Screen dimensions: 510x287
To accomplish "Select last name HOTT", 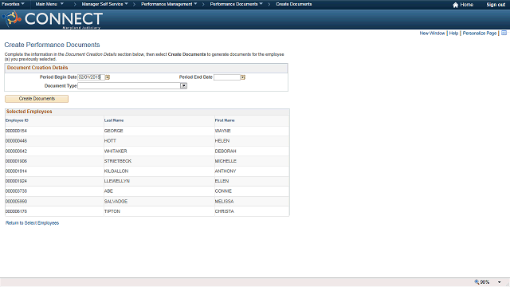I will pyautogui.click(x=110, y=141).
